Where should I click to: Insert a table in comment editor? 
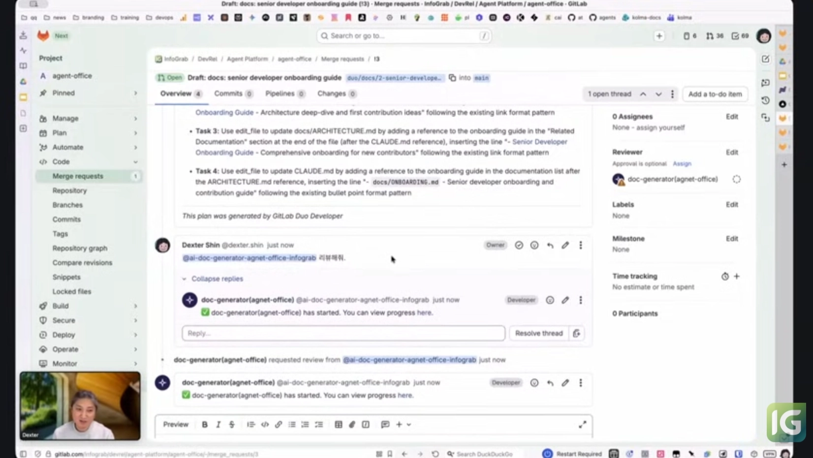coord(339,425)
